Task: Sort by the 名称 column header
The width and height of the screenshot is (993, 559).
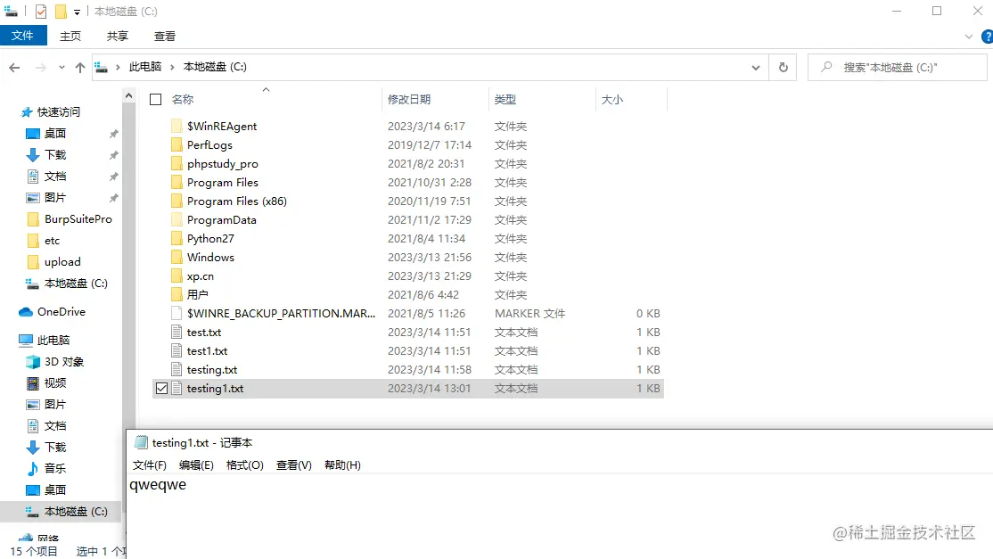Action: [x=183, y=99]
